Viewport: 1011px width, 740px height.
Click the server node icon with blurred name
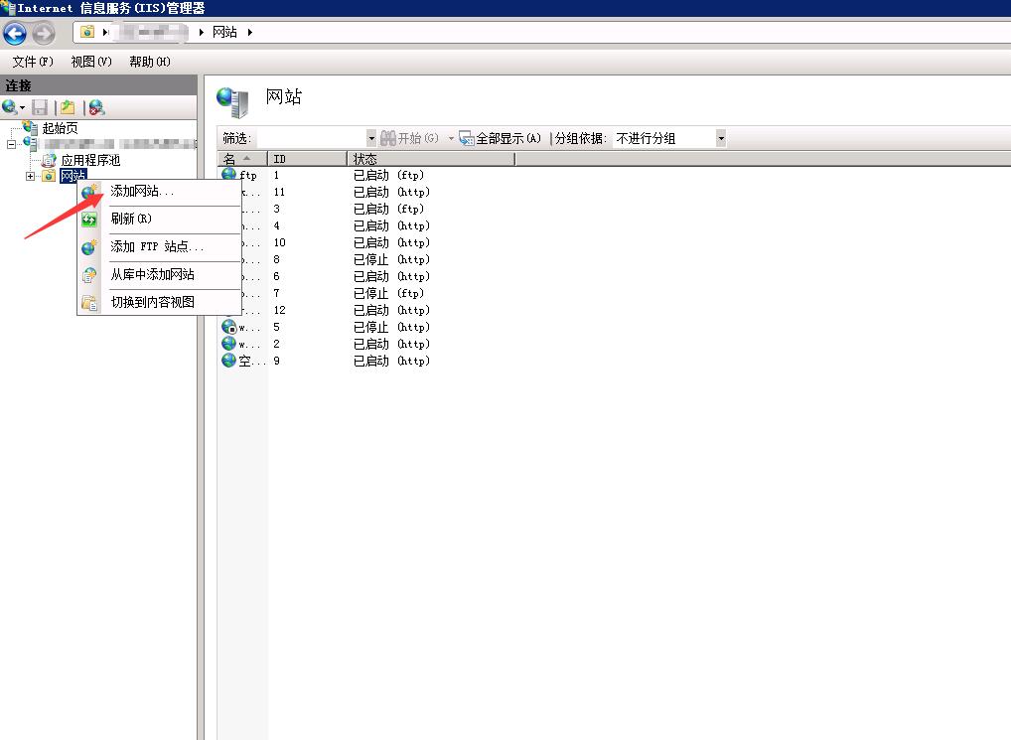tap(31, 143)
